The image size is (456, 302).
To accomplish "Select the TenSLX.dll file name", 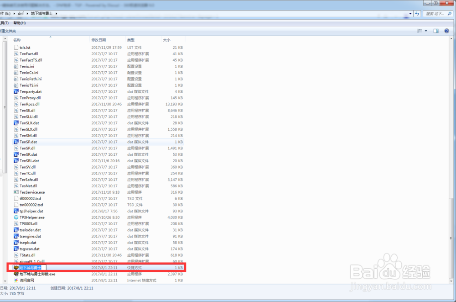I will pyautogui.click(x=28, y=129).
